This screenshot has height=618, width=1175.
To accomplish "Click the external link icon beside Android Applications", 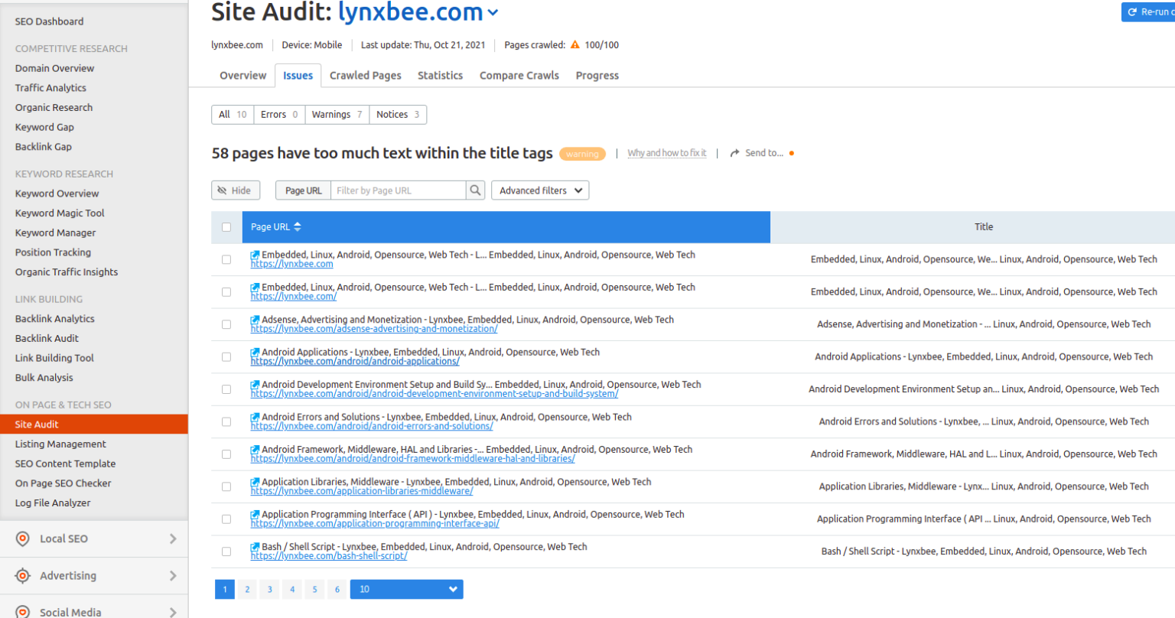I will pos(254,352).
